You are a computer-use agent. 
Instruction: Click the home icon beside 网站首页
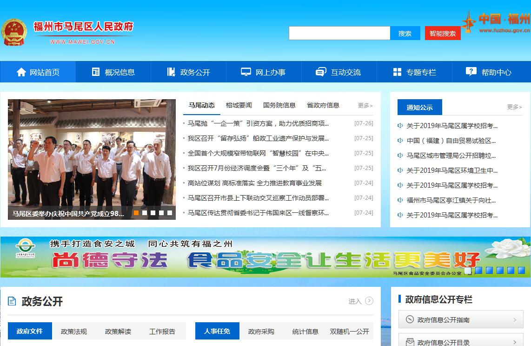[x=21, y=72]
